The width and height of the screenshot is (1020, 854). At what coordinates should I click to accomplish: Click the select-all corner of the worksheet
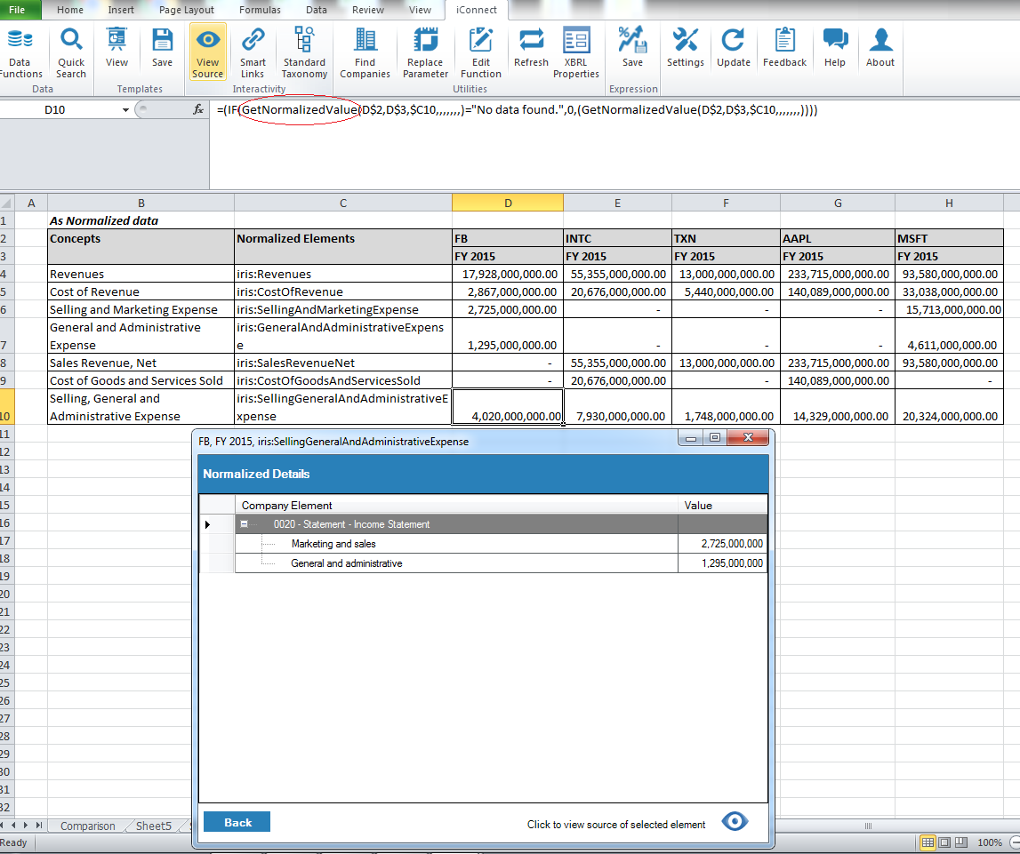coord(7,203)
